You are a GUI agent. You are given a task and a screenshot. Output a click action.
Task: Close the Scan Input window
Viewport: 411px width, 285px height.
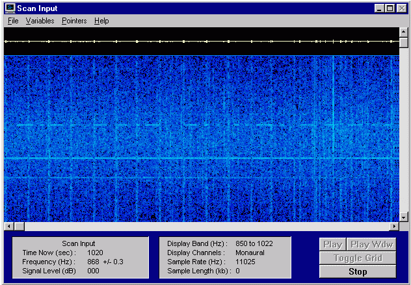pos(401,8)
